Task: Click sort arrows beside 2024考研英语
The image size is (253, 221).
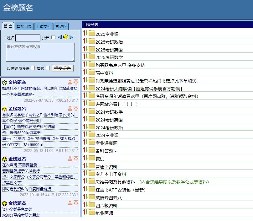Action: pyautogui.click(x=85, y=119)
